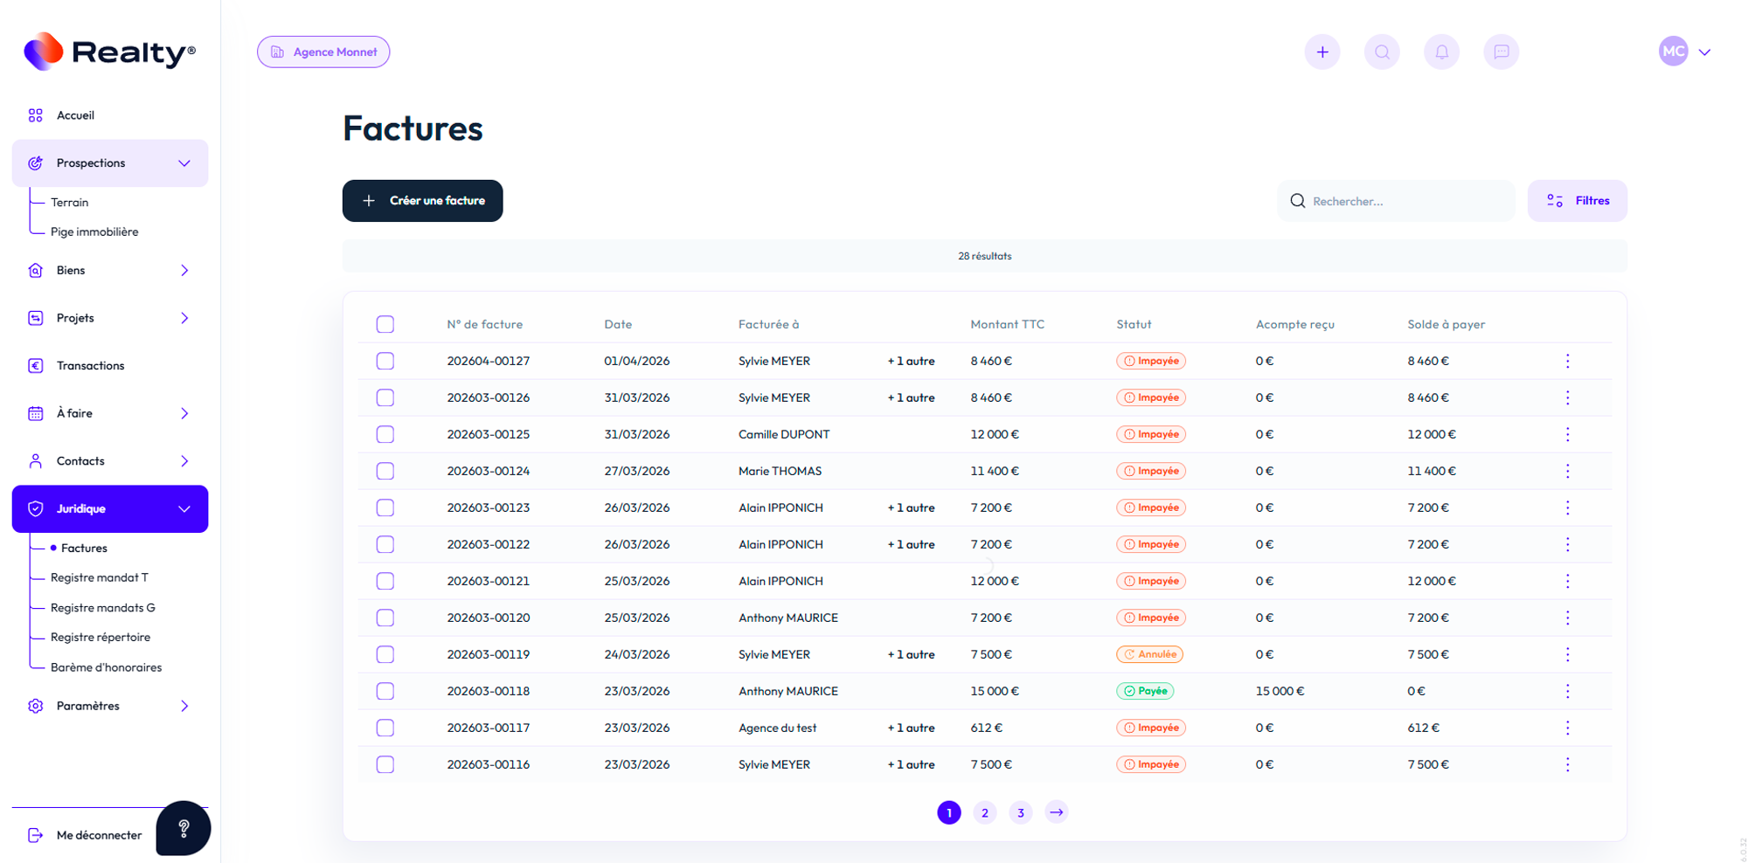Click Créer une facture button
The width and height of the screenshot is (1748, 863).
pyautogui.click(x=422, y=201)
